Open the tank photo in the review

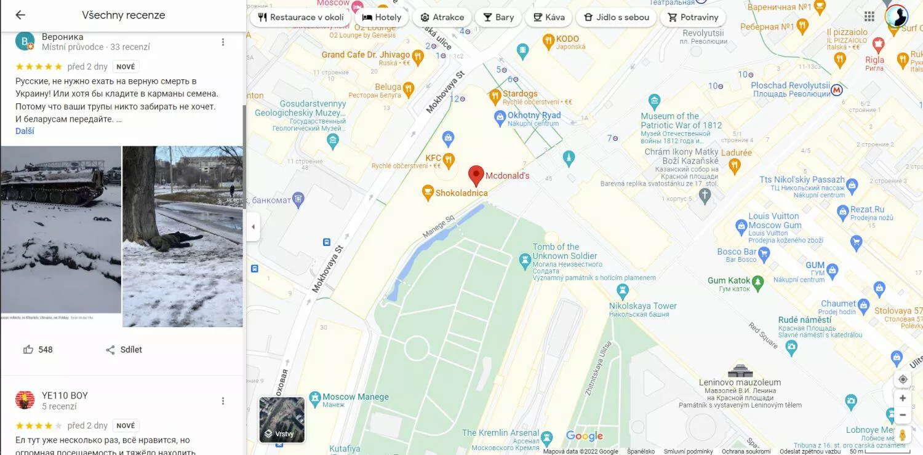(61, 230)
